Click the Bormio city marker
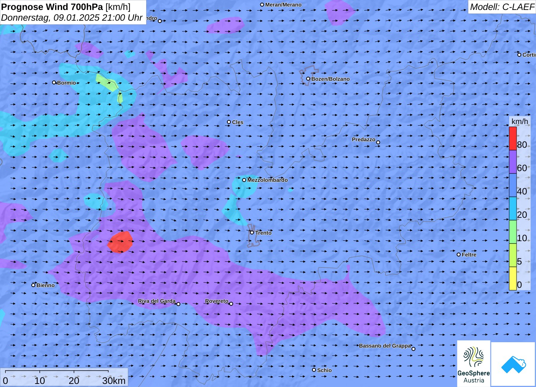536x387 pixels. 54,82
